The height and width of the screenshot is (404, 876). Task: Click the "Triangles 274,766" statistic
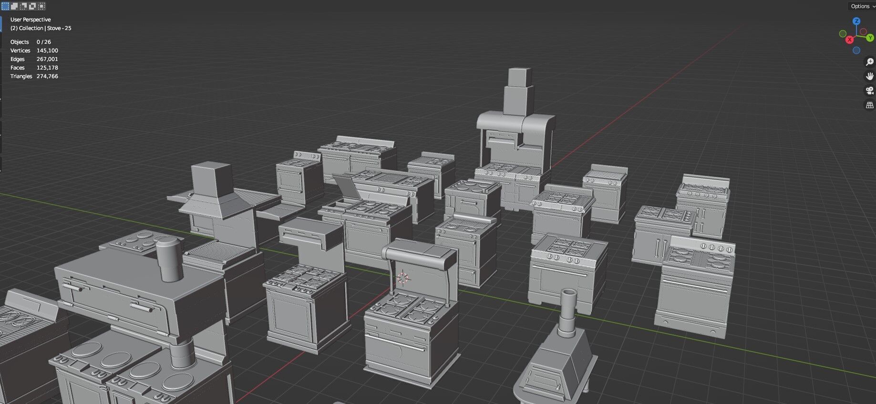pyautogui.click(x=34, y=76)
